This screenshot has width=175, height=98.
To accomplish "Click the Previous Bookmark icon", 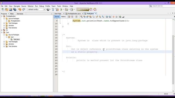I will (x=97, y=17).
